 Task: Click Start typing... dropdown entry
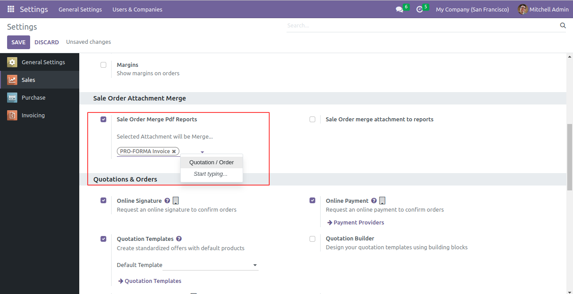pyautogui.click(x=212, y=174)
